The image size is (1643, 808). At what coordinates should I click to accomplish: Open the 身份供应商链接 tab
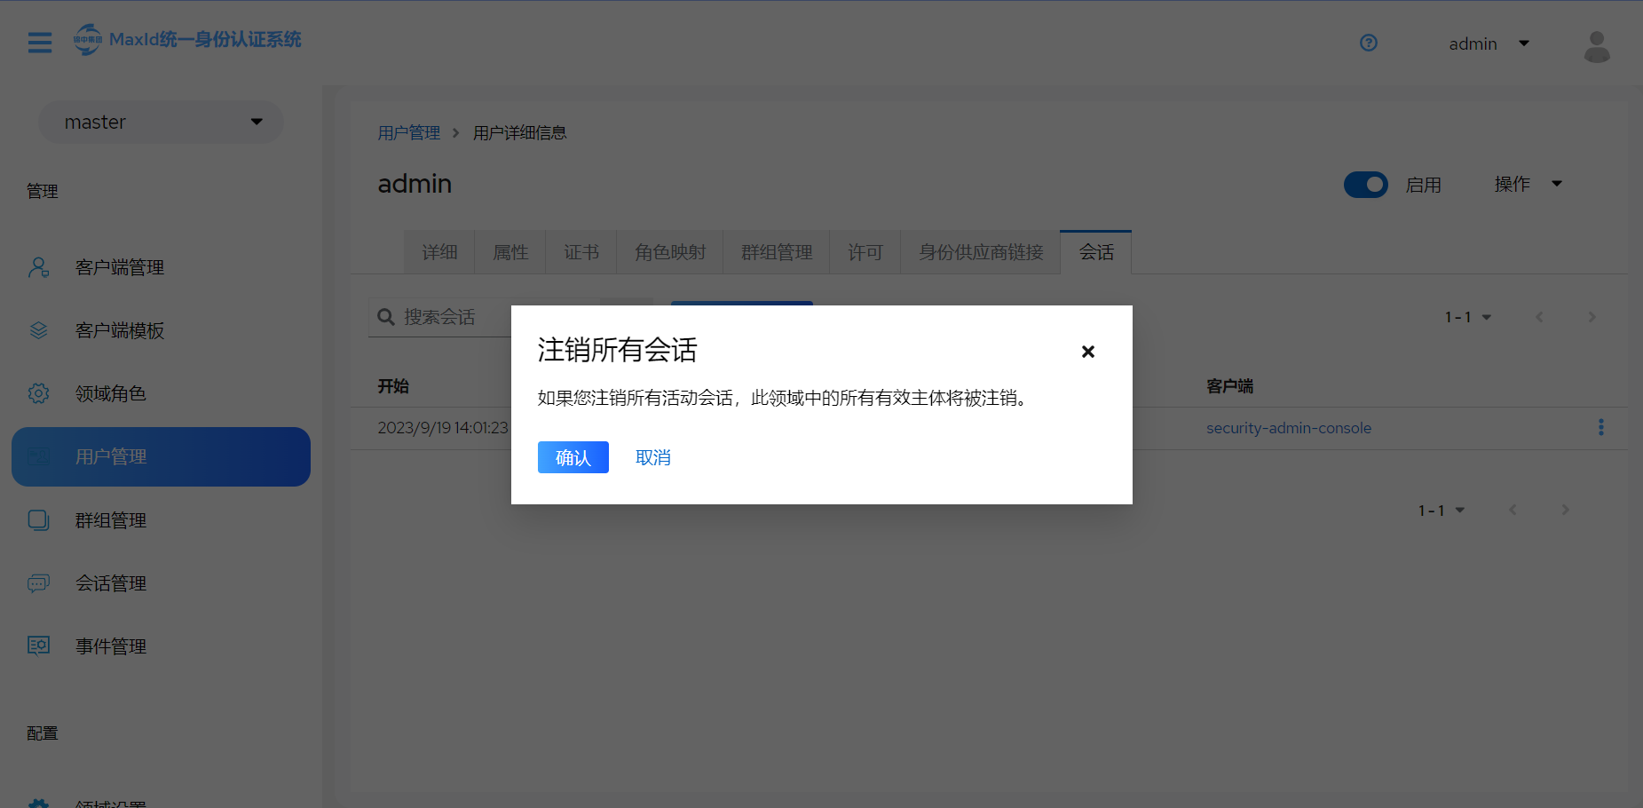981,252
